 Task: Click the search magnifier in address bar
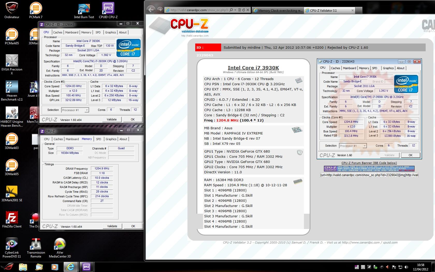(x=231, y=10)
